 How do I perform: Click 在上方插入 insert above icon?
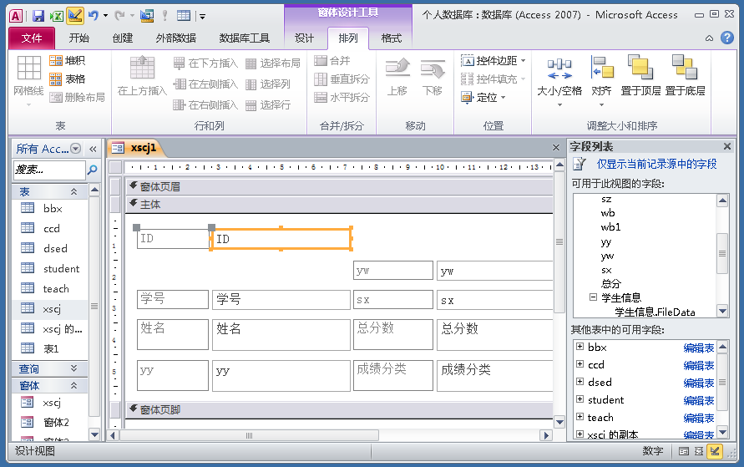click(142, 76)
